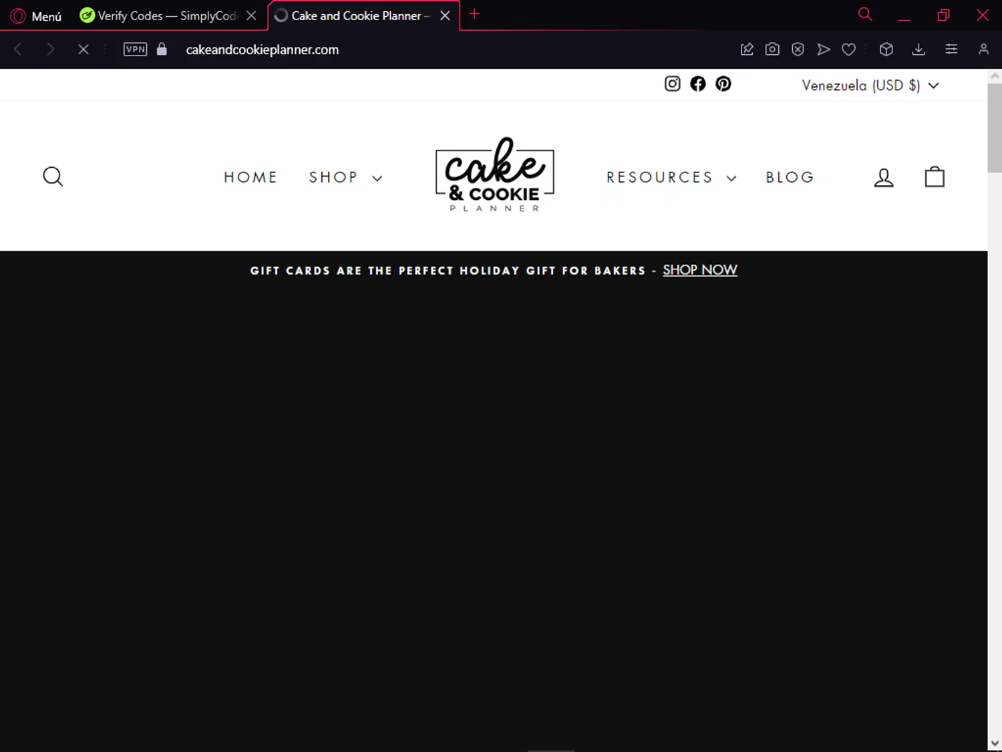Take a snapshot with camera icon

(x=772, y=49)
